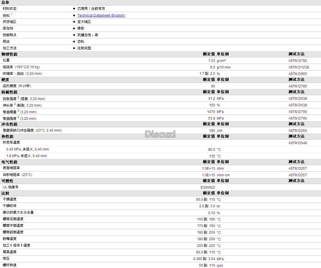Image resolution: width=321 pixels, height=268 pixels.
Task: Open the Technical Datasheet (English) link
Action: tap(101, 15)
